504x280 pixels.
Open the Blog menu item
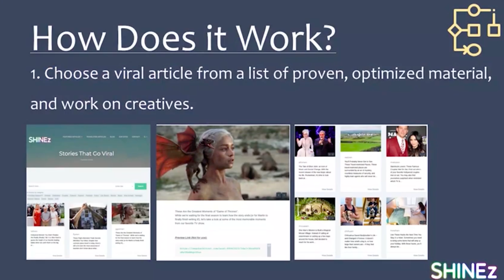tap(112, 137)
